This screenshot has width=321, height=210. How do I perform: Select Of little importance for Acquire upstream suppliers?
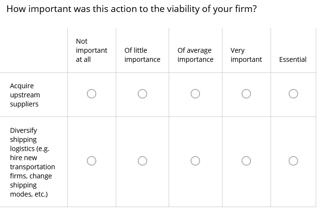pos(142,94)
